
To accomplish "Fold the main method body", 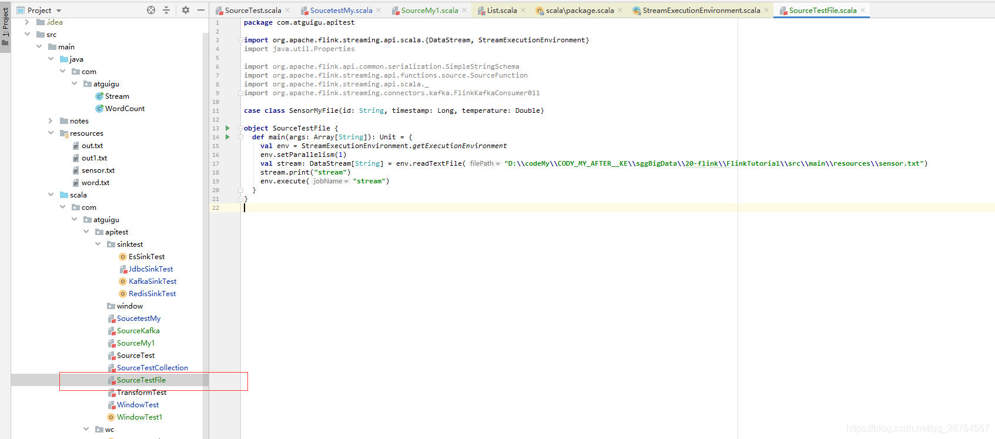I will coord(240,137).
